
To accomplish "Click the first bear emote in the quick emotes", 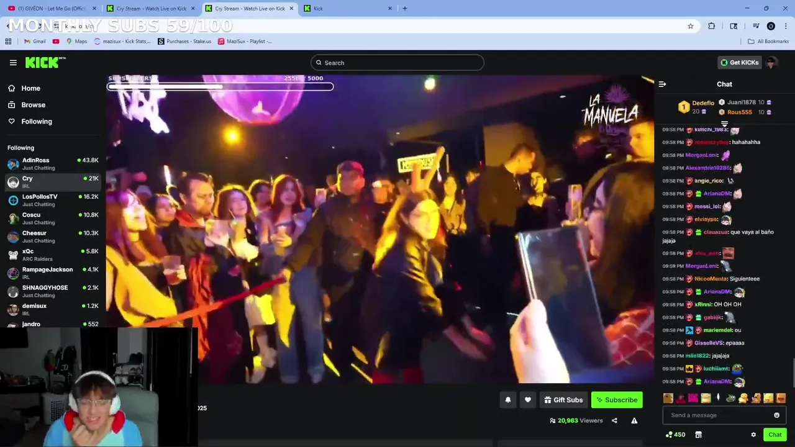I will coord(668,398).
